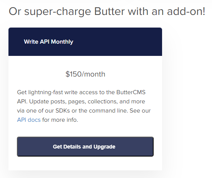
Task: Click the add-on description paragraph
Action: pos(84,106)
